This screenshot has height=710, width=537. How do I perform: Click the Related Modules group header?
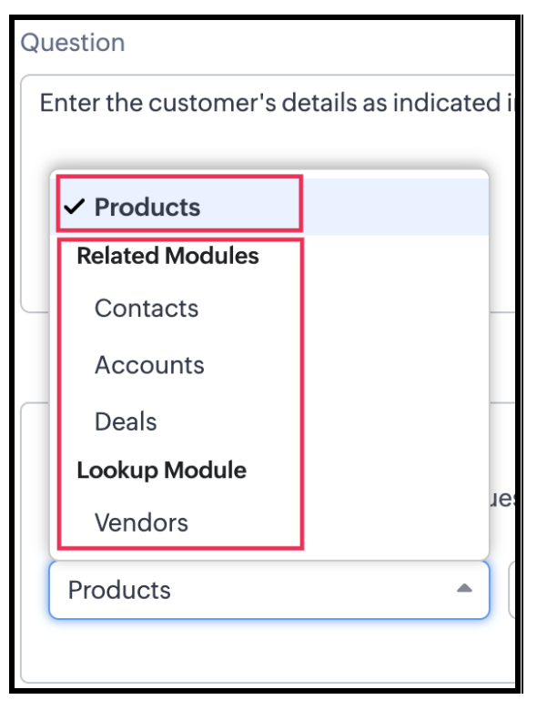coord(168,256)
